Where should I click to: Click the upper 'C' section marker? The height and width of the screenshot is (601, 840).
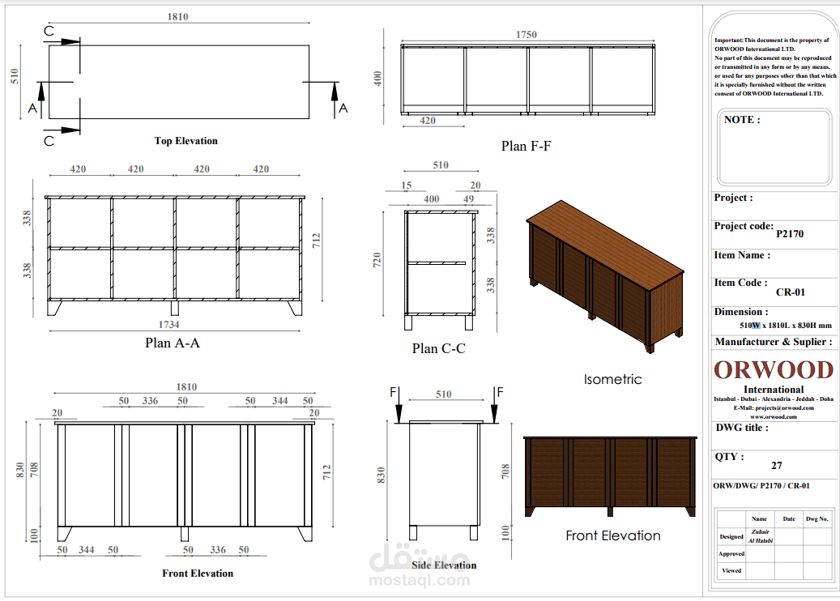pos(49,31)
